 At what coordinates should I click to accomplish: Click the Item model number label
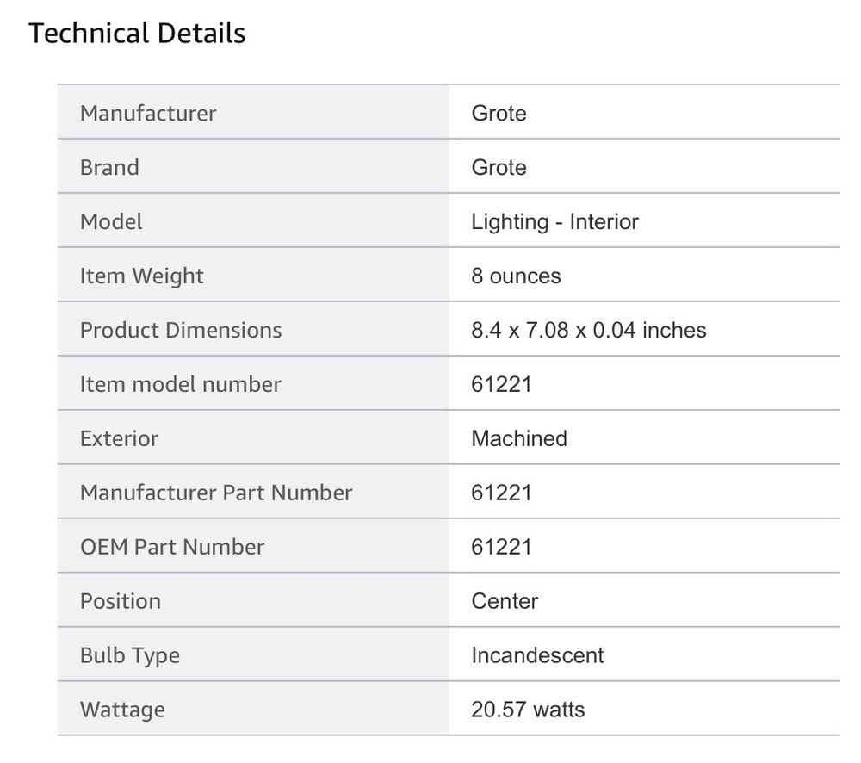coord(181,384)
